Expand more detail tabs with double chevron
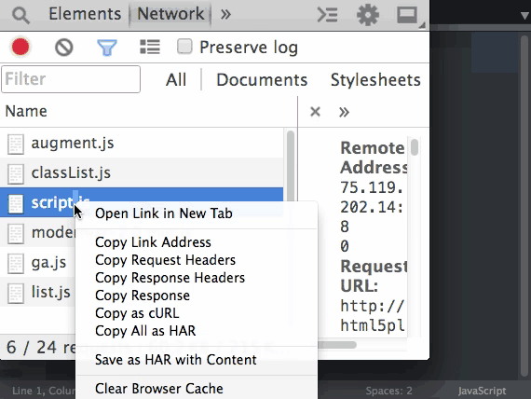Screen dimensions: 531x399 [x=344, y=112]
